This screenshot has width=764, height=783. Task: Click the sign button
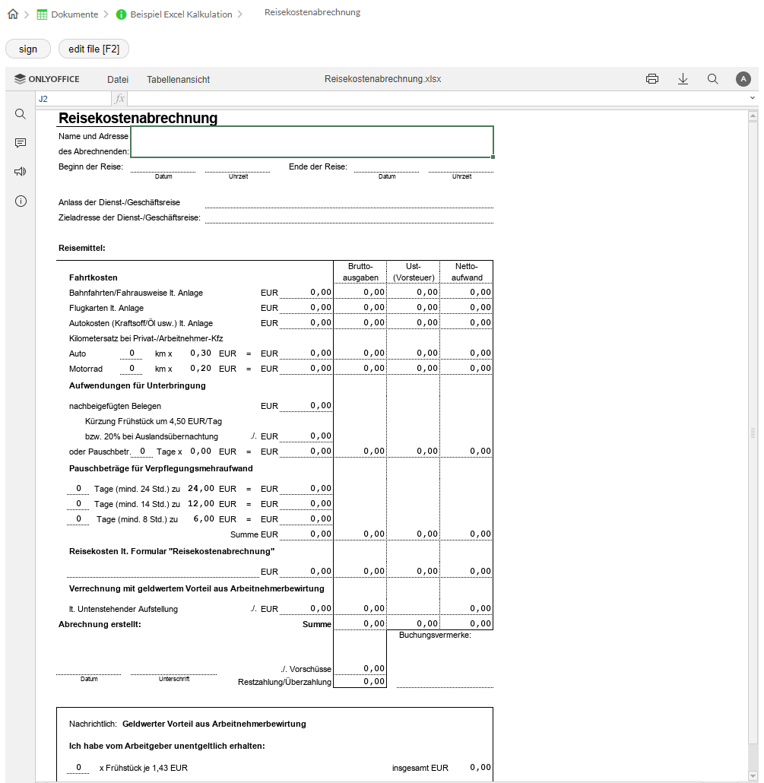point(28,49)
